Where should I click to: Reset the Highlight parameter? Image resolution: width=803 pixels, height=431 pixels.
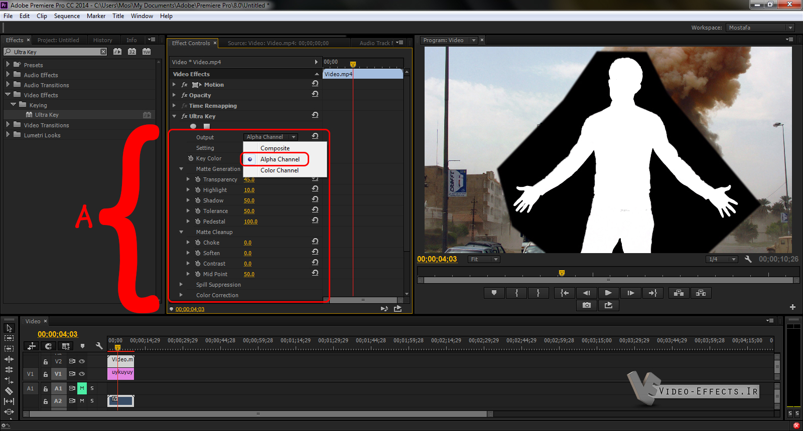coord(315,189)
